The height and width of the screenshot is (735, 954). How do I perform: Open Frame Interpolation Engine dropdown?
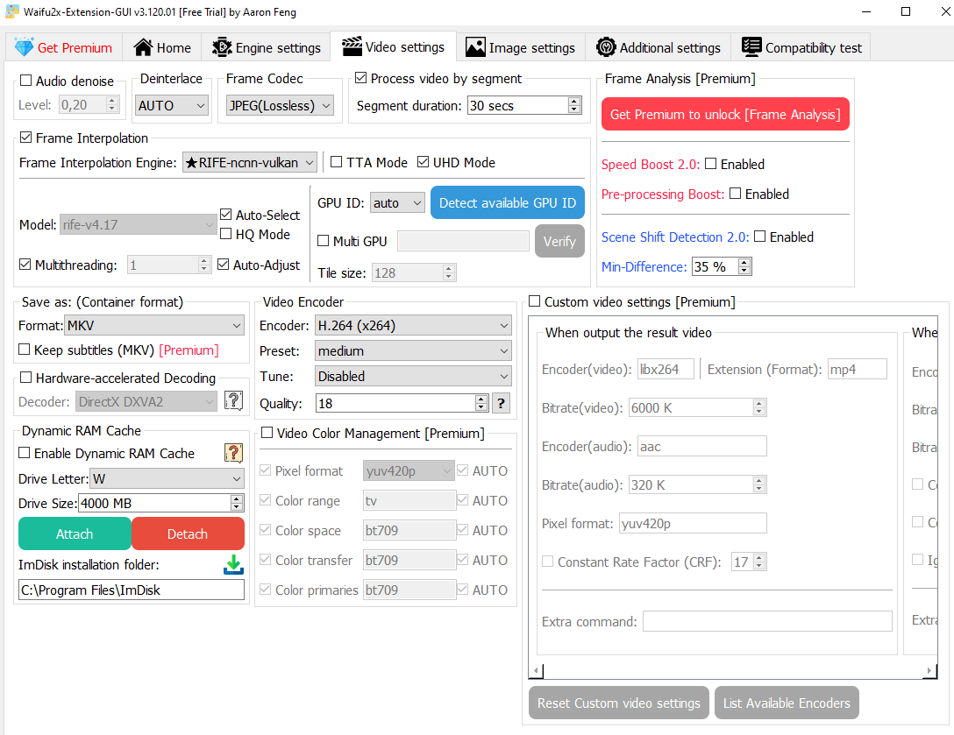(x=249, y=162)
